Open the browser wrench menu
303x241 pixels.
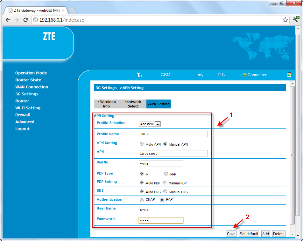296,19
